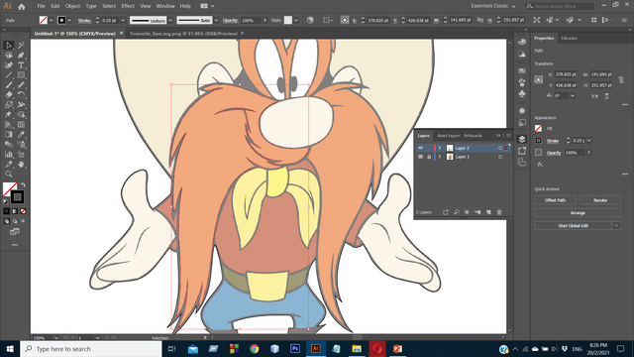Toggle visibility eye of Layer 2
Image resolution: width=634 pixels, height=357 pixels.
coord(420,148)
